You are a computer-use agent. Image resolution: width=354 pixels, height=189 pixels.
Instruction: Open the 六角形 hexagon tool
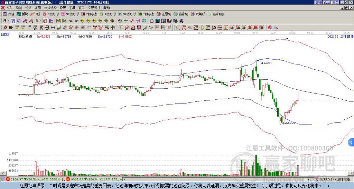(x=198, y=14)
